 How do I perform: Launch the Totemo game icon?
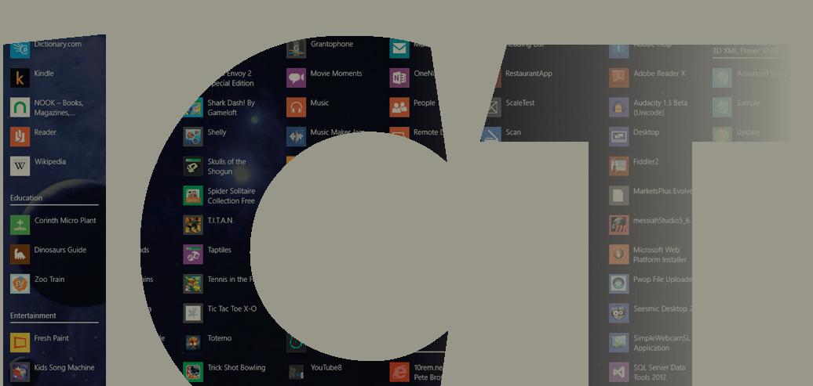(193, 342)
